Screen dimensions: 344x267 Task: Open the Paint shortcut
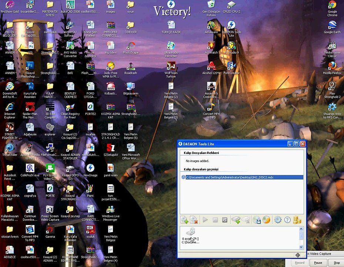(90, 191)
